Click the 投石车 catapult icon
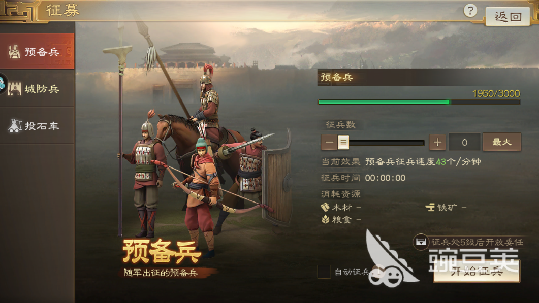Screen dimensions: 539x303 (x=14, y=126)
